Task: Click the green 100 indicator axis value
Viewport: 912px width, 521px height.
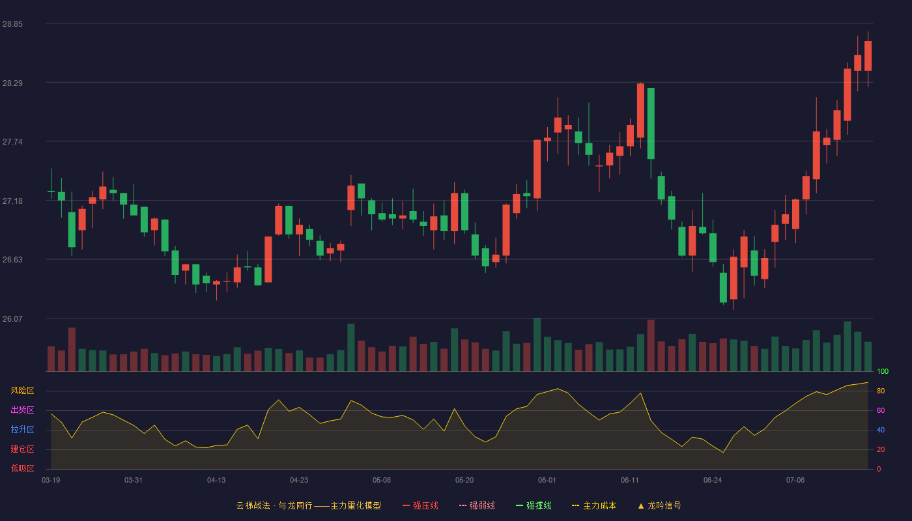Action: pyautogui.click(x=883, y=372)
